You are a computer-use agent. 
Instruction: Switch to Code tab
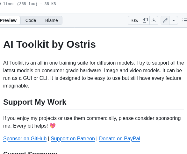(x=31, y=20)
